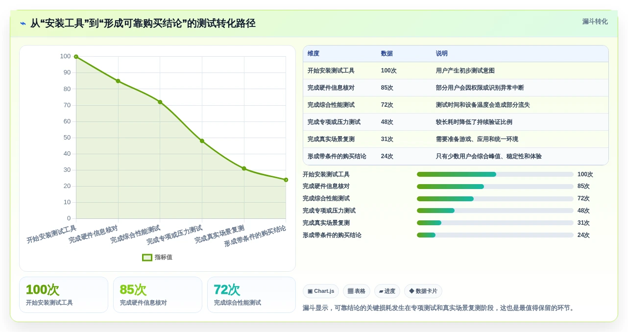Select table cell 开始安装测试工具
628x332 pixels.
(x=331, y=71)
